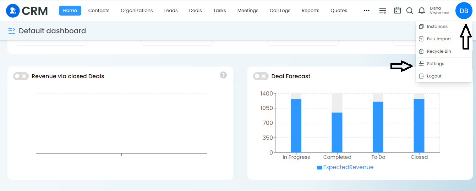Expand more modules ellipsis menu
Image resolution: width=476 pixels, height=191 pixels.
[x=367, y=11]
